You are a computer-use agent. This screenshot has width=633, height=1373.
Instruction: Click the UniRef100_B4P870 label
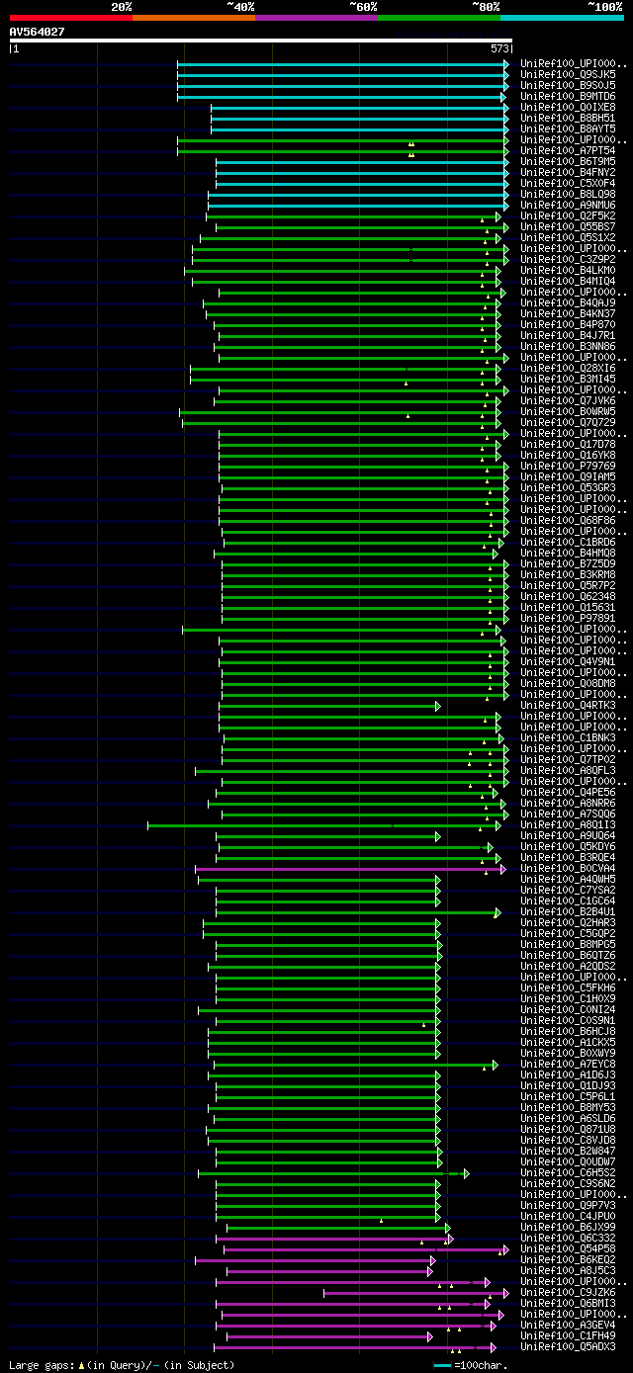569,324
